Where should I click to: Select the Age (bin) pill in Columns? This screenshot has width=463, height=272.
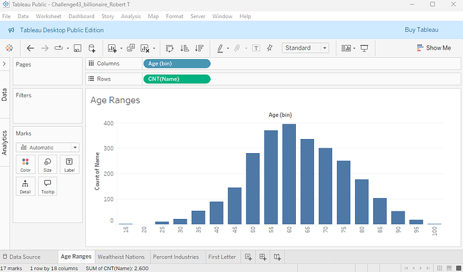coord(176,64)
